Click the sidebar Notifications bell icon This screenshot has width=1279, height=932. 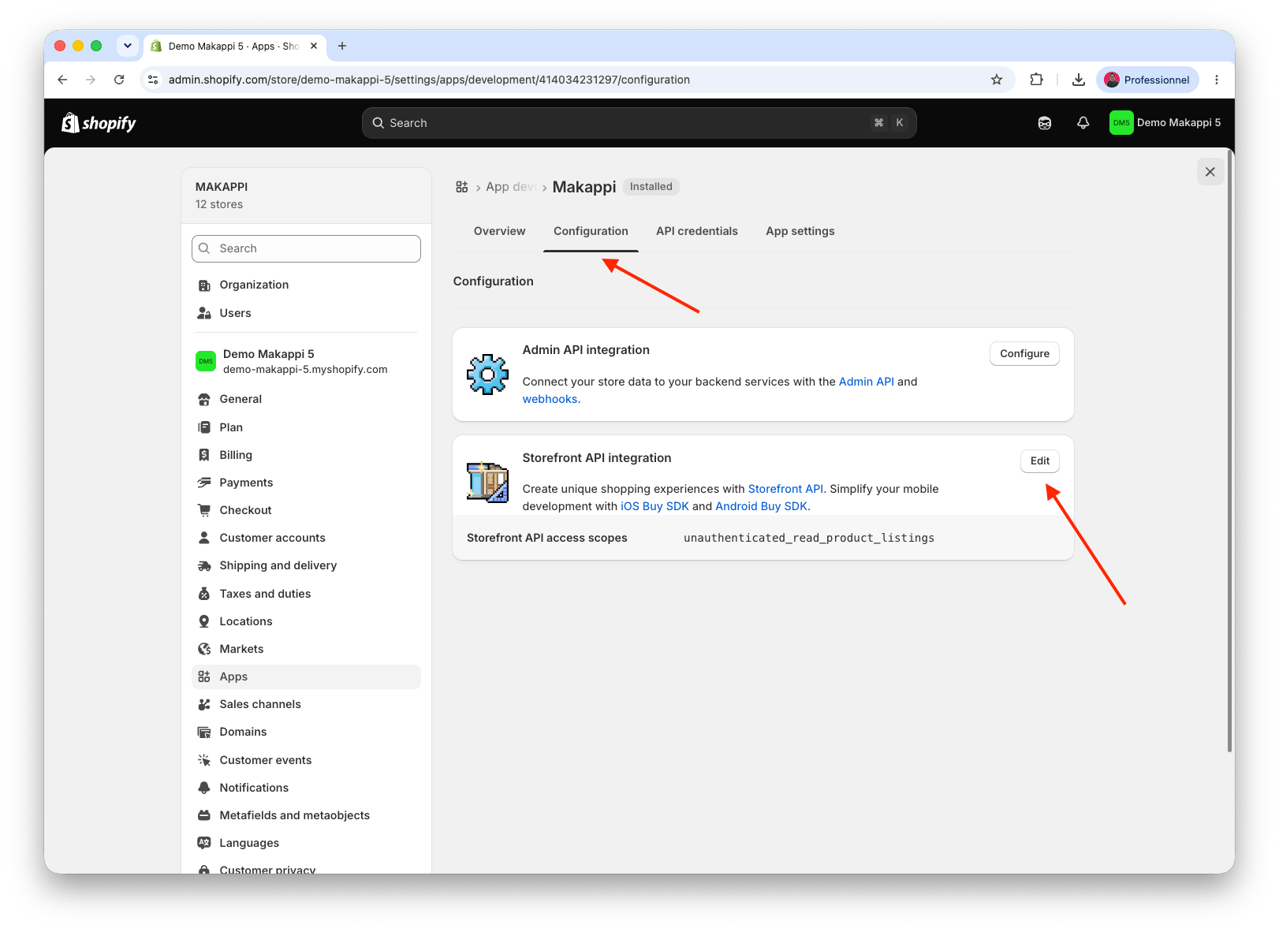point(204,788)
